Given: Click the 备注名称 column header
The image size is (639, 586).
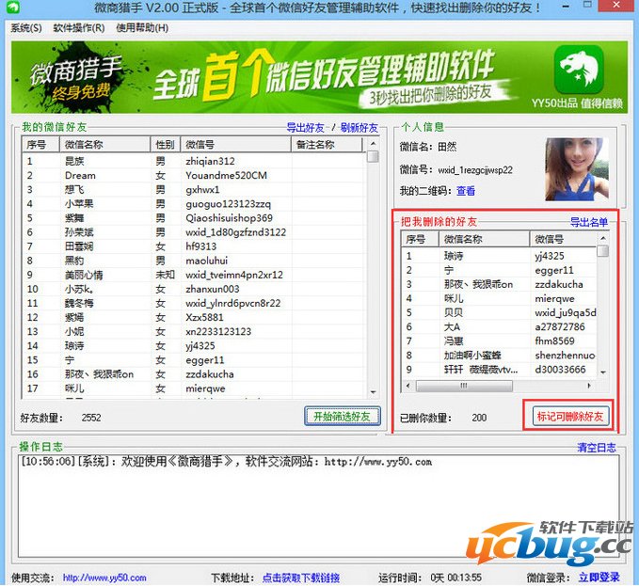Looking at the screenshot, I should coord(327,145).
